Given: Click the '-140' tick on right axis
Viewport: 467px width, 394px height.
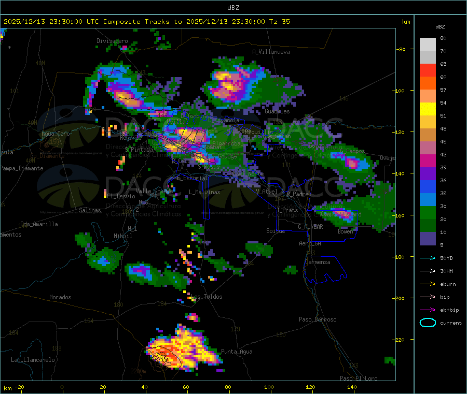Looking at the screenshot, I should pyautogui.click(x=399, y=173).
